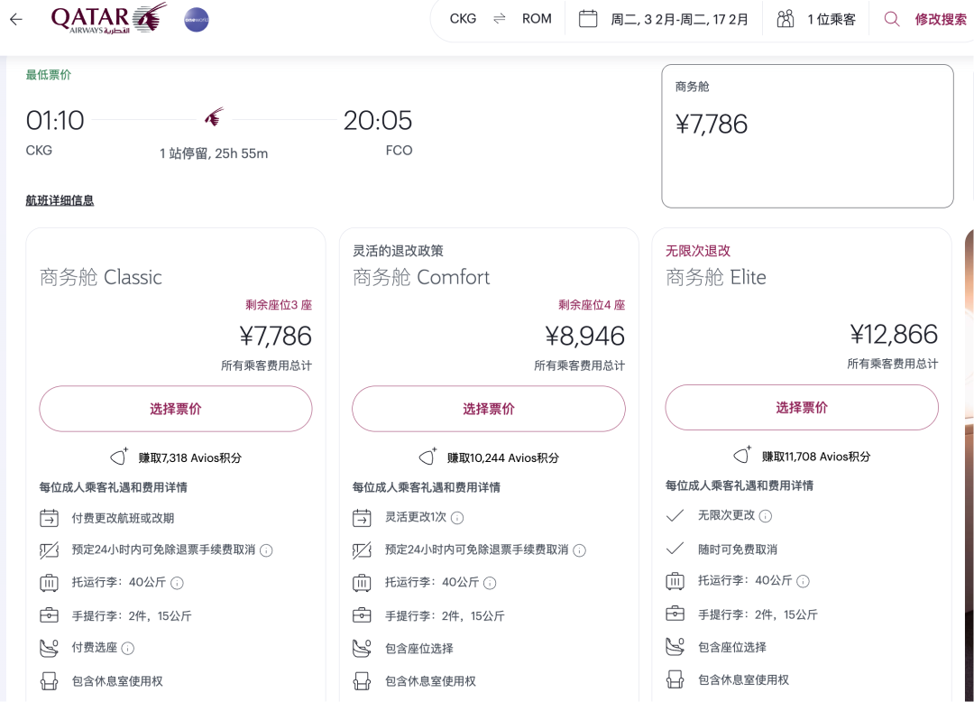Select 选择票价 for the Elite fare
This screenshot has height=702, width=974.
pos(801,408)
